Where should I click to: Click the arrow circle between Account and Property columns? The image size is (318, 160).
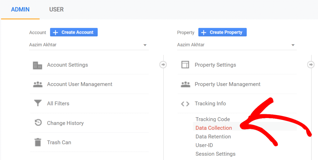pos(163,65)
